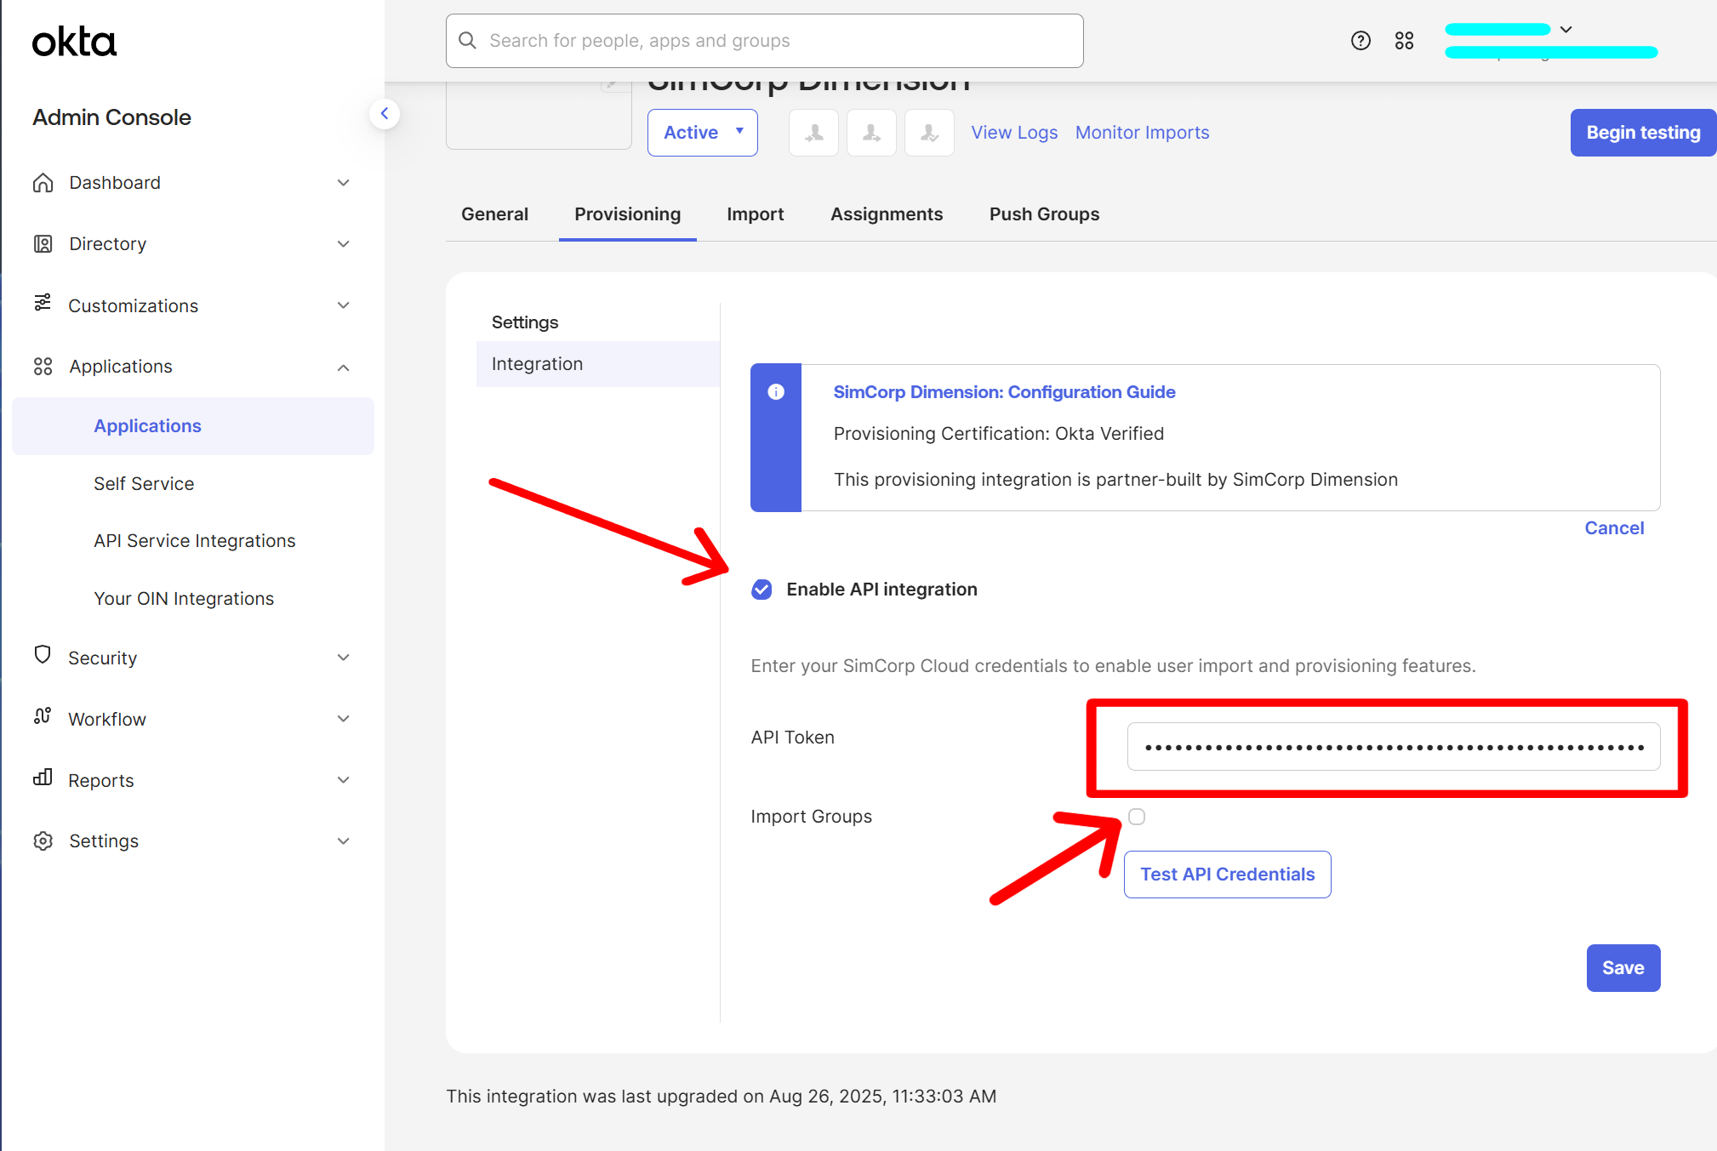The width and height of the screenshot is (1717, 1151).
Task: Click the Reports chart icon
Action: [43, 779]
